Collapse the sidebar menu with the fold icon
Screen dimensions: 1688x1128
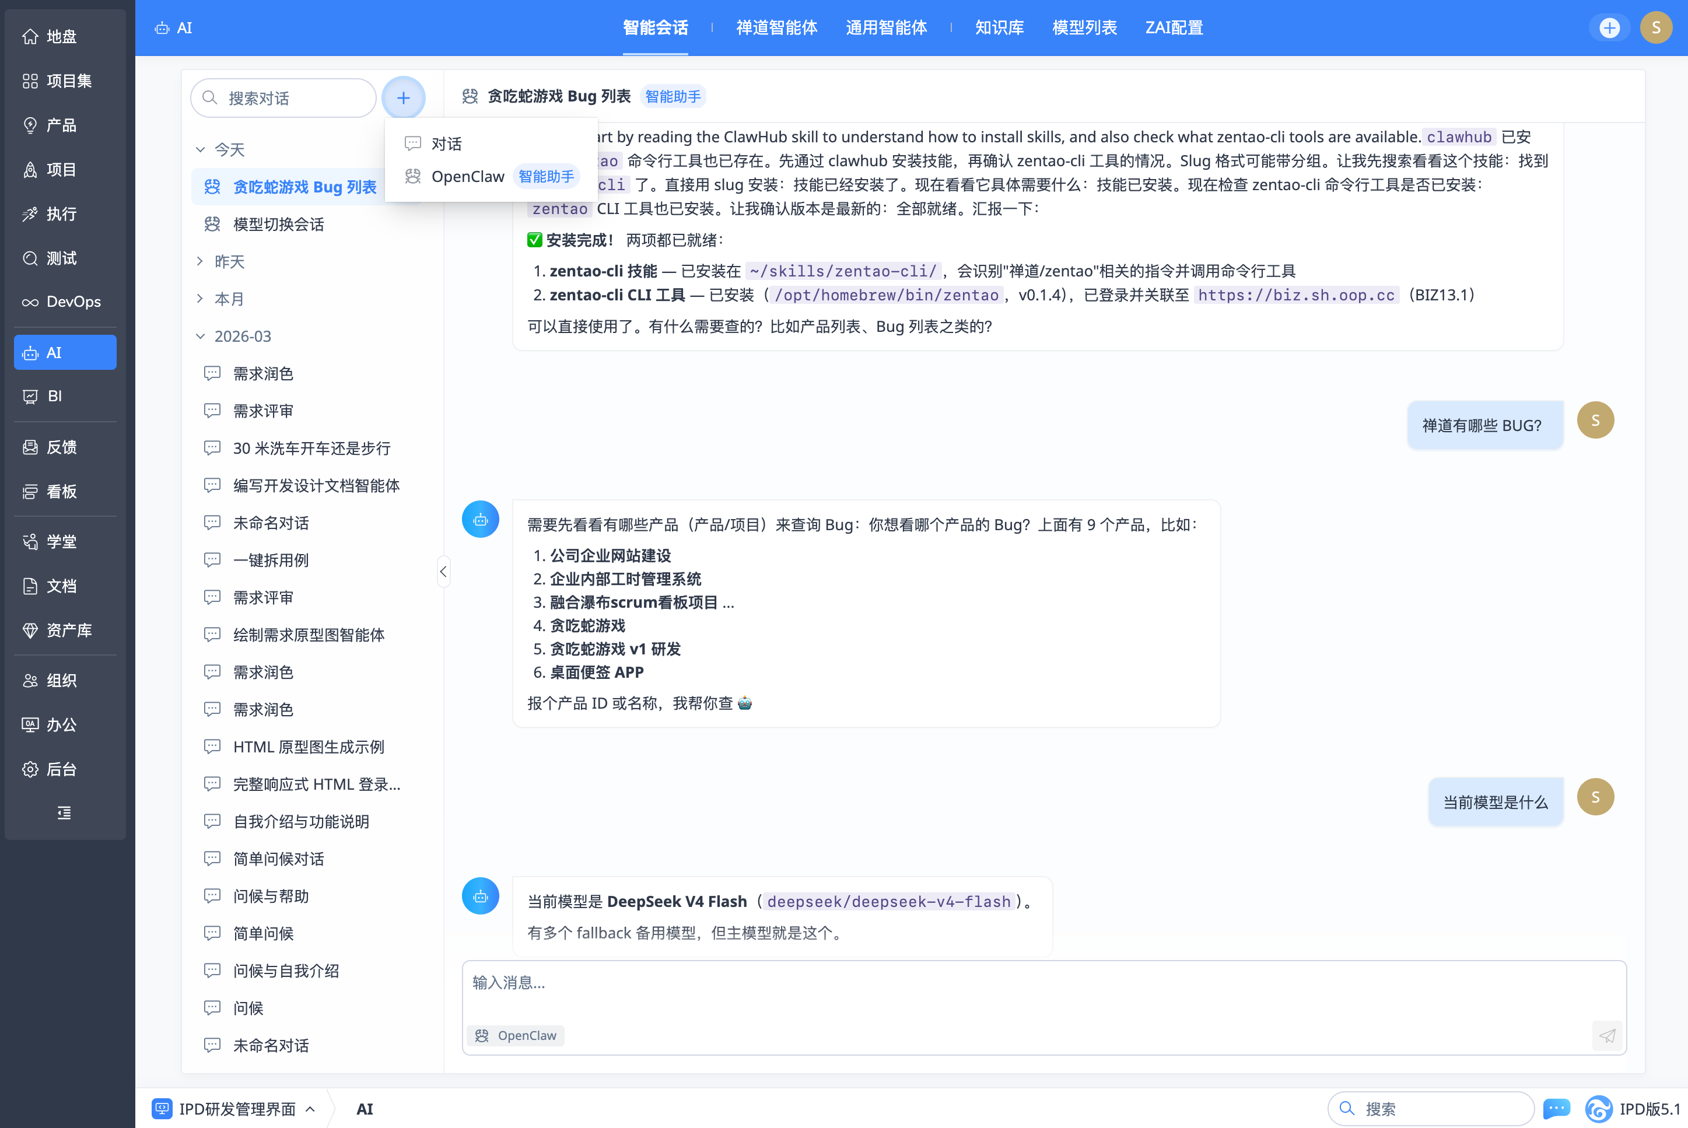point(64,813)
